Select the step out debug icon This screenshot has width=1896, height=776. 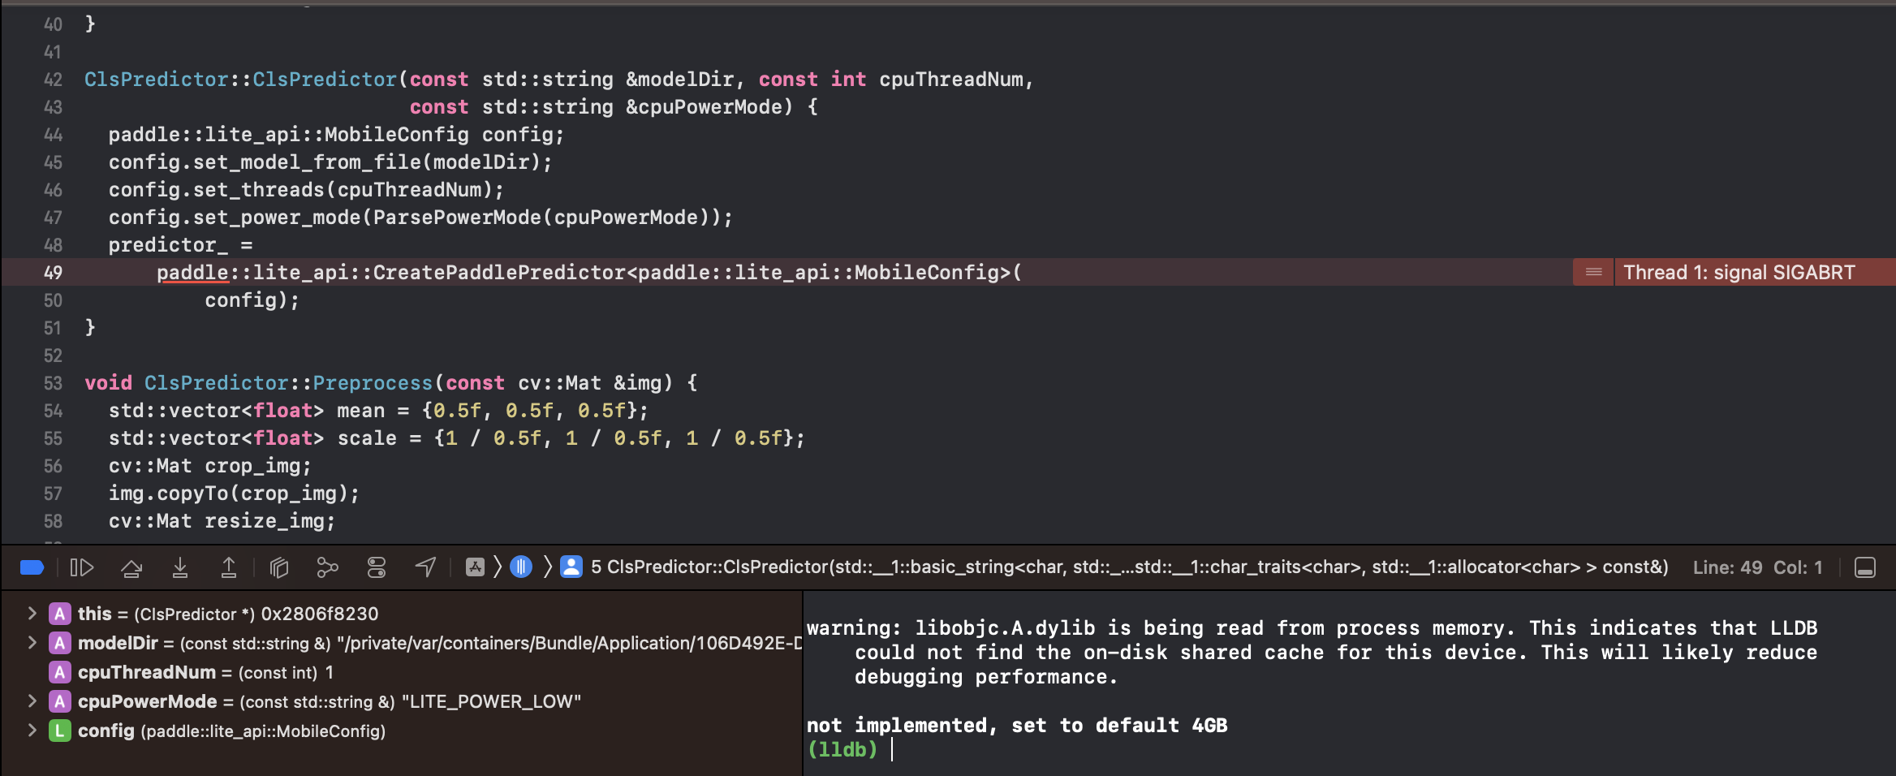228,567
